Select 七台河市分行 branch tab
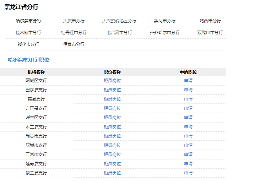The width and height of the screenshot is (255, 184). pos(119,33)
